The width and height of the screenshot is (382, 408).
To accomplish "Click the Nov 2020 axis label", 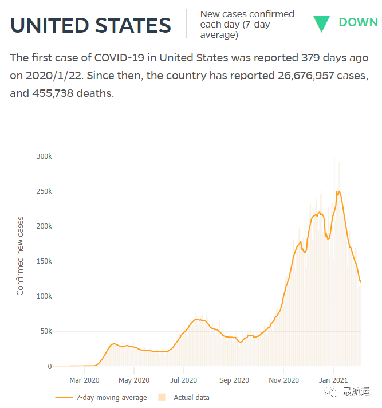I will tap(283, 380).
